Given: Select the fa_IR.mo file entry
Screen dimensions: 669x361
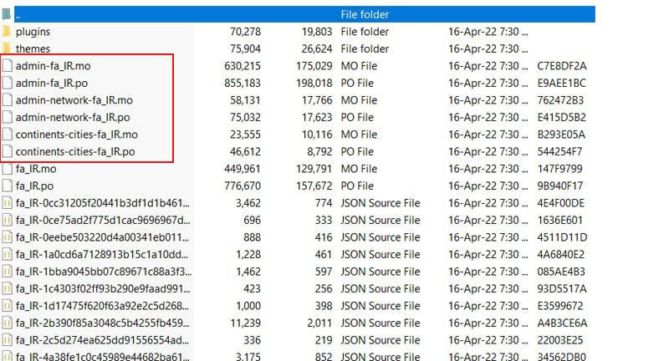Looking at the screenshot, I should [x=35, y=169].
